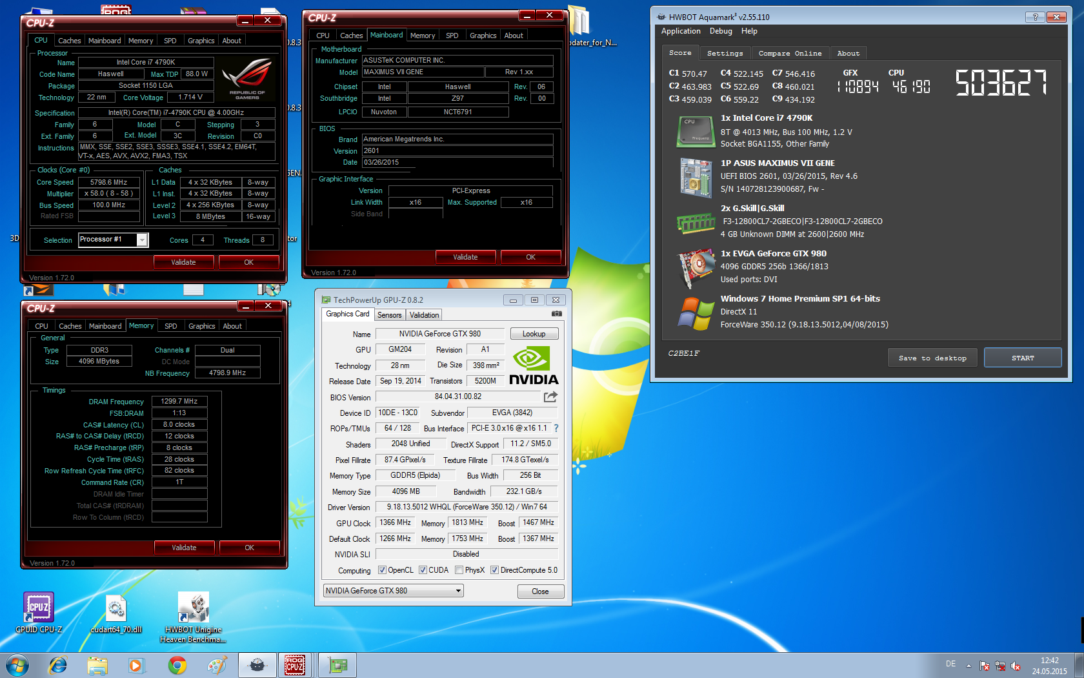This screenshot has width=1084, height=678.
Task: Click OK in the CPU-Z Processor window
Action: pyautogui.click(x=248, y=262)
